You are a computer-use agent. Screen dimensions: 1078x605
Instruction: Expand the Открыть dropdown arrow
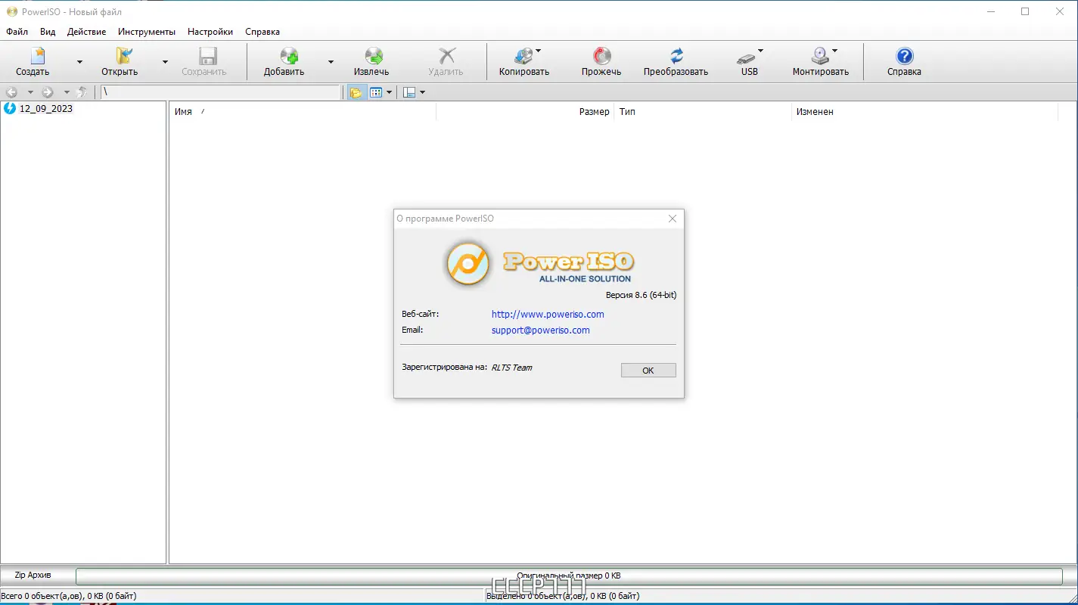click(165, 62)
